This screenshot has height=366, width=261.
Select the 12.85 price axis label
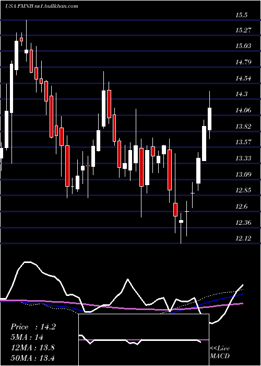244,190
